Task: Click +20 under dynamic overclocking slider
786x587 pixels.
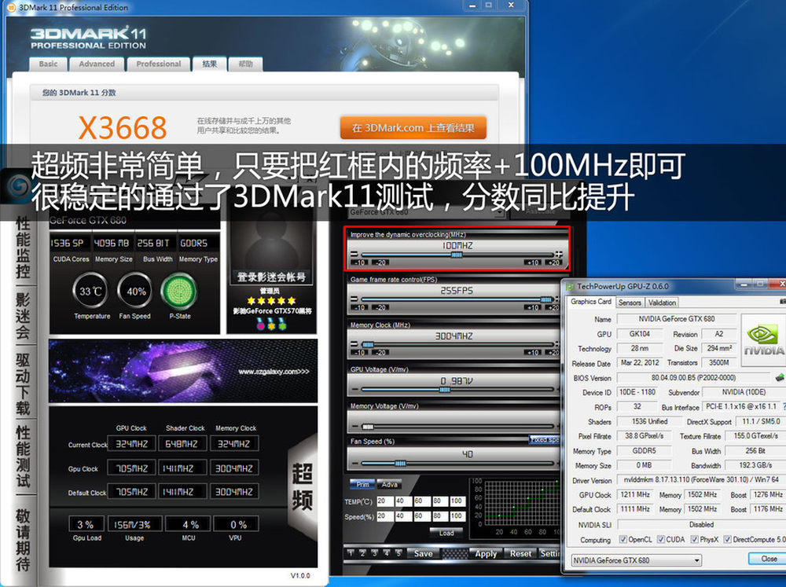Action: tap(553, 262)
